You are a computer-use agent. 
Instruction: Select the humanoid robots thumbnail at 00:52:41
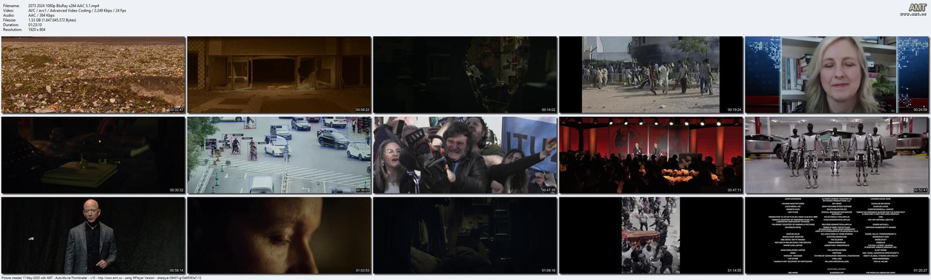837,155
